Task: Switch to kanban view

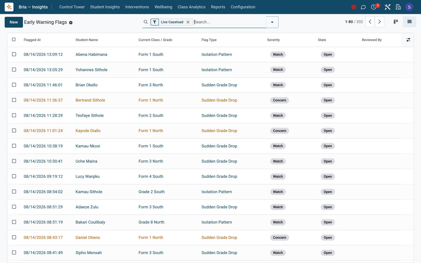Action: [x=396, y=22]
